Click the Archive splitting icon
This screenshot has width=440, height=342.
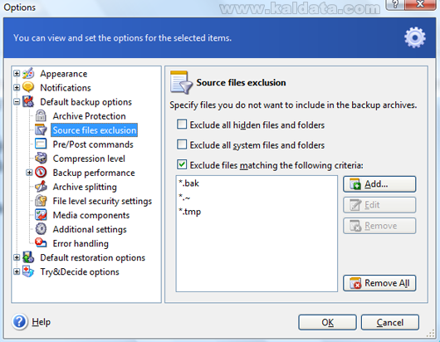41,187
